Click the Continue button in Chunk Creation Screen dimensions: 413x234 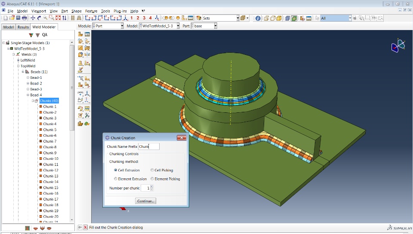click(146, 201)
